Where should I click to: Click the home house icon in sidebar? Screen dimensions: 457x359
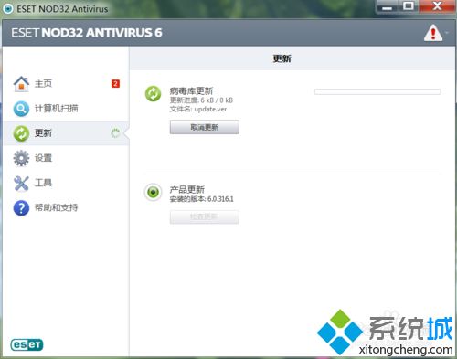[x=21, y=84]
